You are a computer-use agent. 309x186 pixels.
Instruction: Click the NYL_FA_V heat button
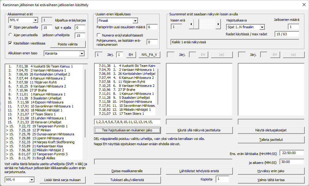click(x=149, y=55)
